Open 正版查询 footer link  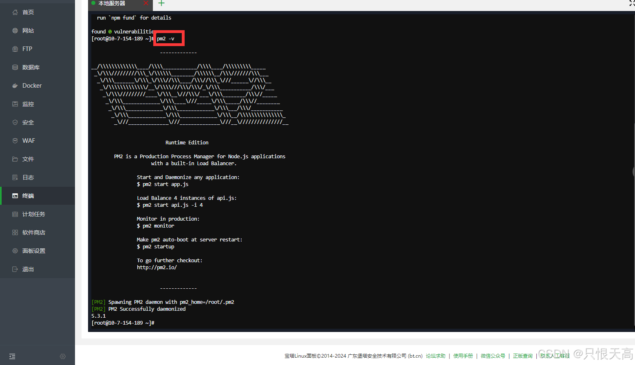point(523,356)
